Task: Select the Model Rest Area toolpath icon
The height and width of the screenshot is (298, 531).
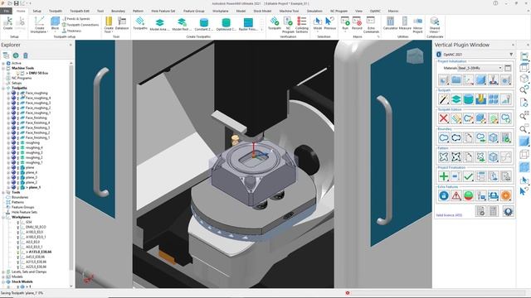Action: [x=182, y=24]
